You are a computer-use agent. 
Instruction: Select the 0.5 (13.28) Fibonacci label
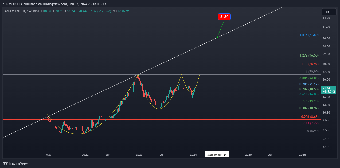[x=311, y=101]
